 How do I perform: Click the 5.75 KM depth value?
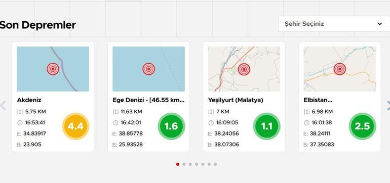pos(35,112)
